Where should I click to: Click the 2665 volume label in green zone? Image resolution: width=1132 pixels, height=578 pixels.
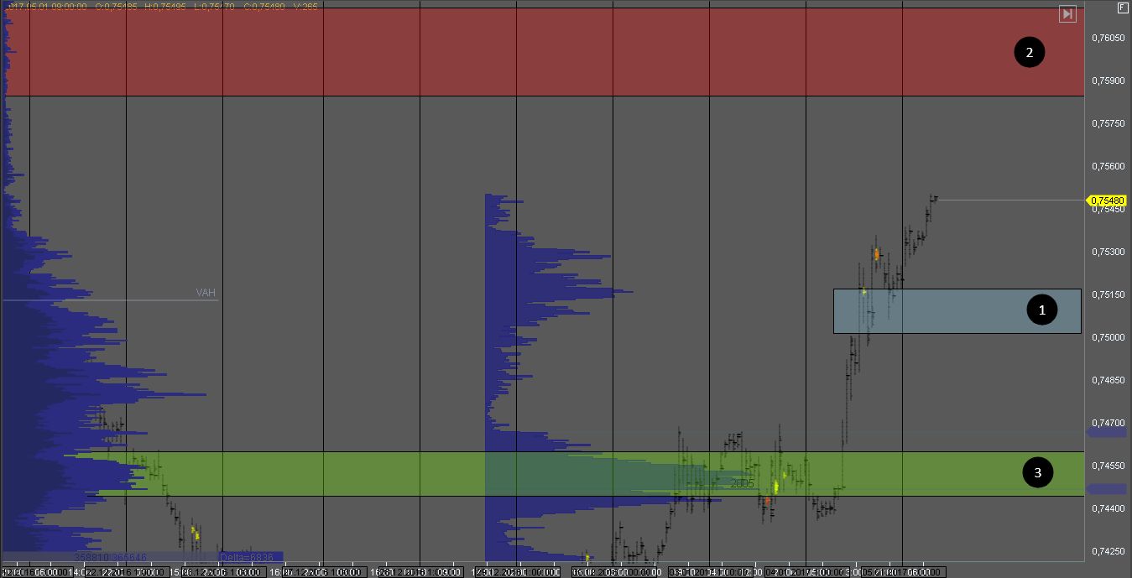pyautogui.click(x=742, y=484)
